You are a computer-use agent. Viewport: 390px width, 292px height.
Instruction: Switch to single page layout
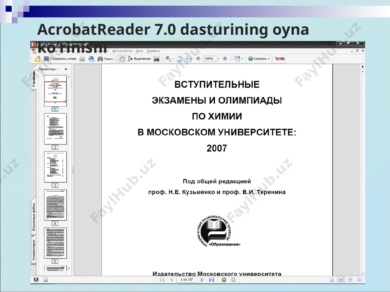click(x=331, y=280)
